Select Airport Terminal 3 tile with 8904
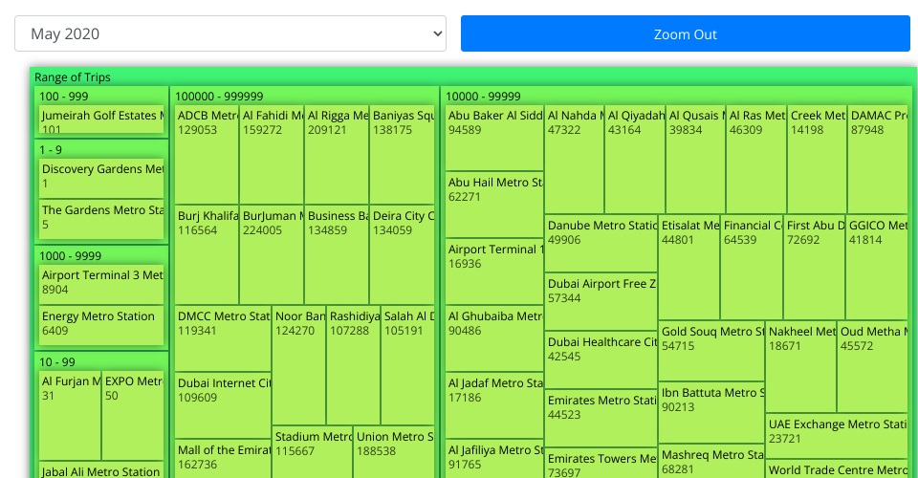The width and height of the screenshot is (918, 478). tap(101, 284)
